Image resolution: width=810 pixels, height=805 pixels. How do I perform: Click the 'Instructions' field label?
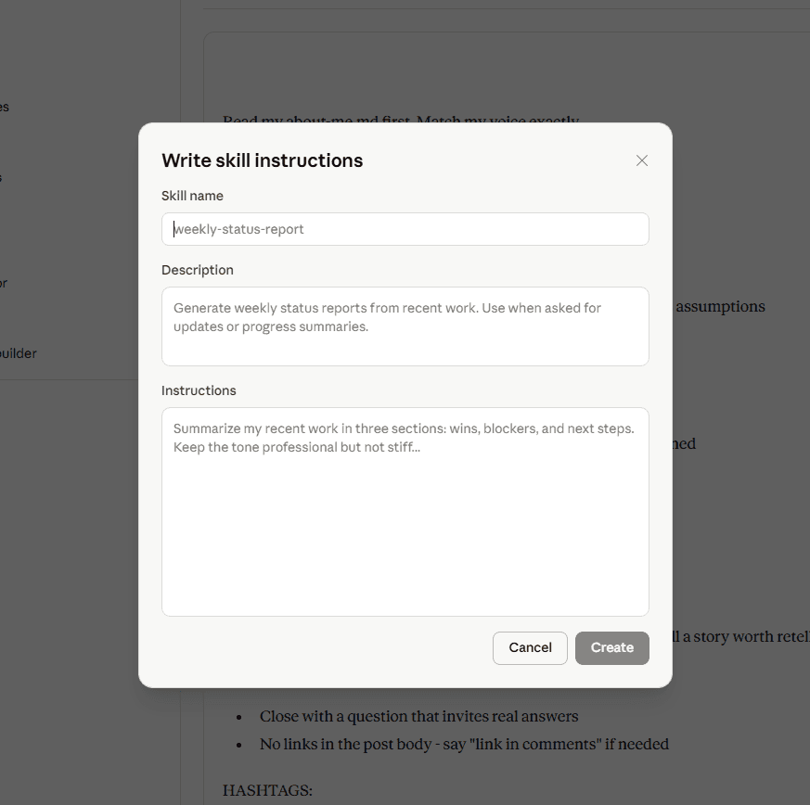click(x=199, y=390)
